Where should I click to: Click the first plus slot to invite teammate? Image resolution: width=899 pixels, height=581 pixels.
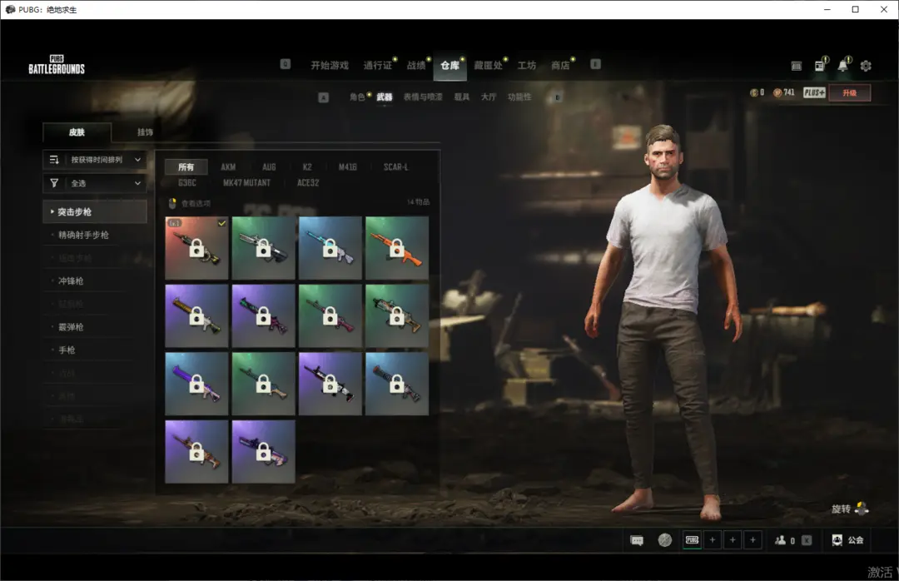click(x=713, y=539)
